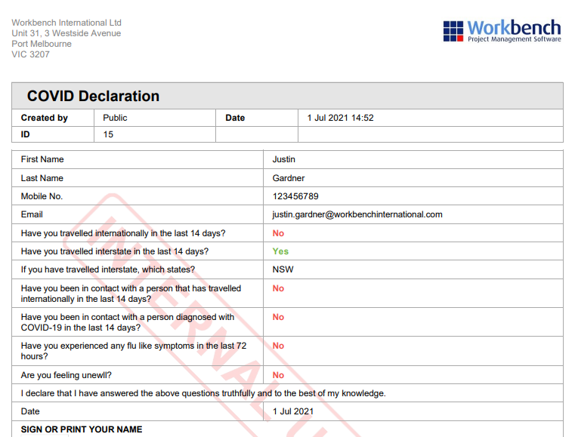
Task: Click the "Workbench International Ltd" company name
Action: (x=66, y=23)
